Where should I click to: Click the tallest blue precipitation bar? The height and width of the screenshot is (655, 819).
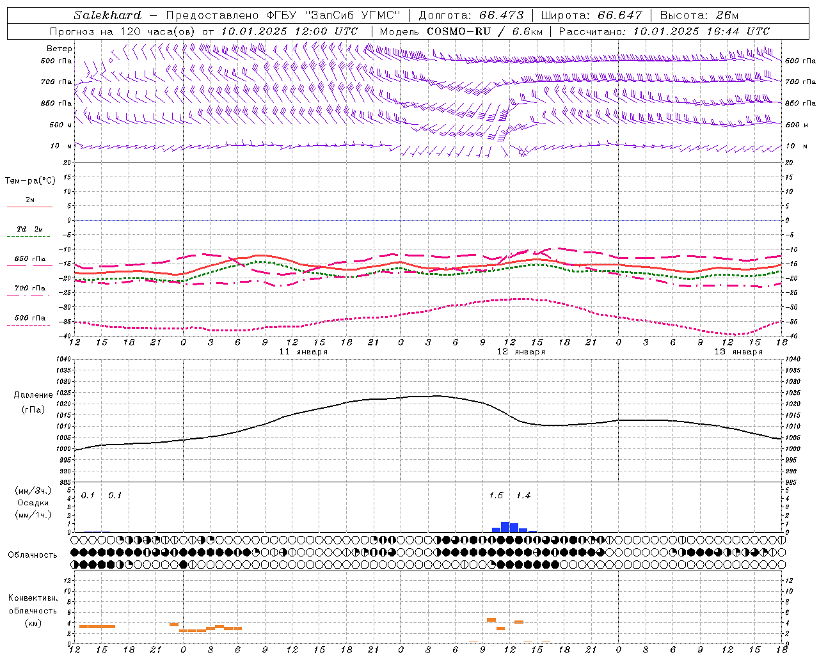505,527
